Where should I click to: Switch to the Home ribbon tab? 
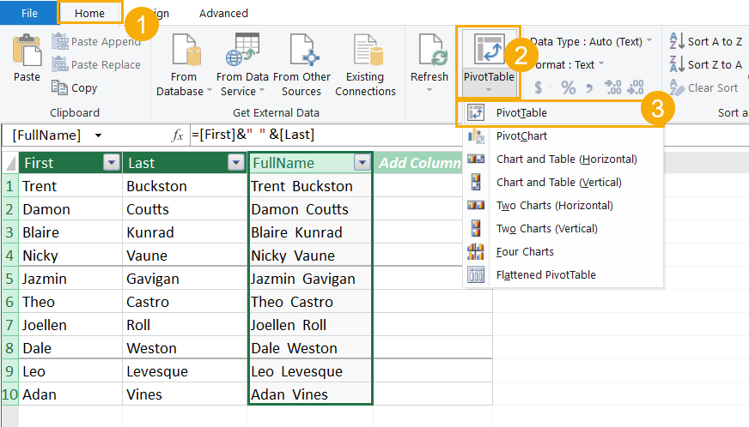[x=89, y=13]
